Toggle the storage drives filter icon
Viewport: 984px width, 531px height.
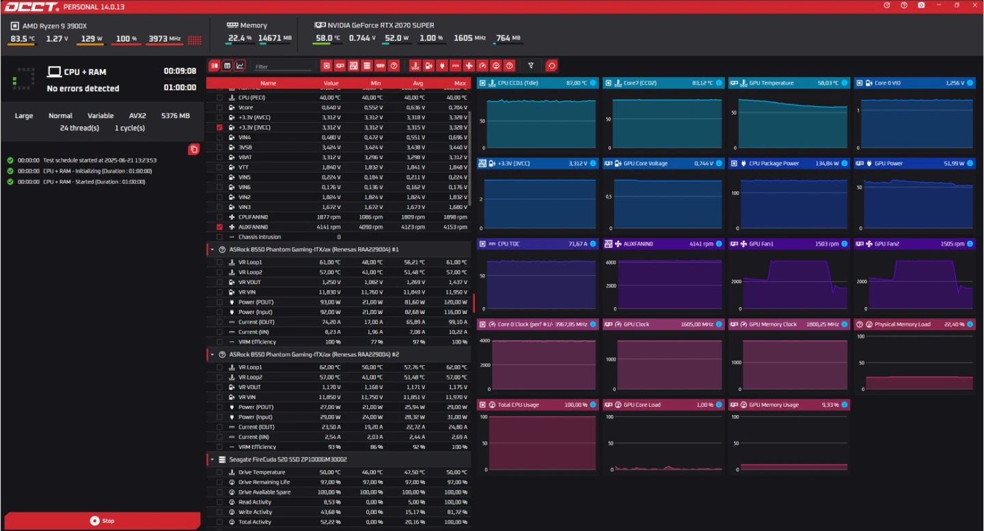click(x=367, y=66)
